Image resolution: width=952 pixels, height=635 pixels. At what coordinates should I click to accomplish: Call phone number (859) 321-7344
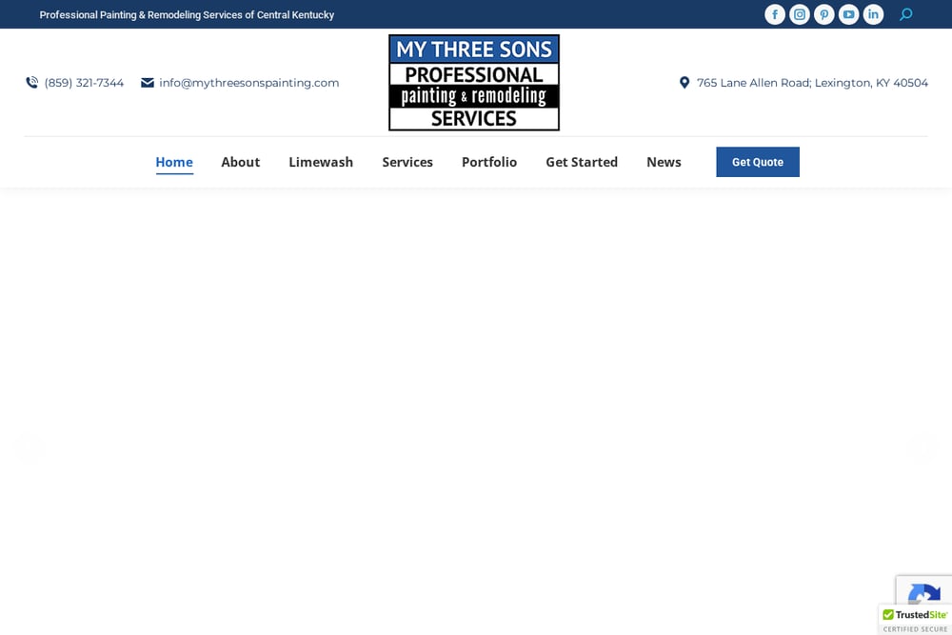(84, 83)
